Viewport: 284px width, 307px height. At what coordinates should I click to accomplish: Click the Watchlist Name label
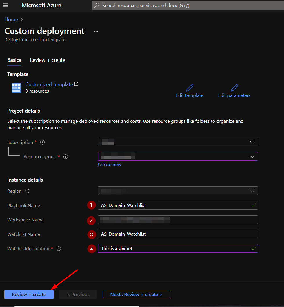23,234
